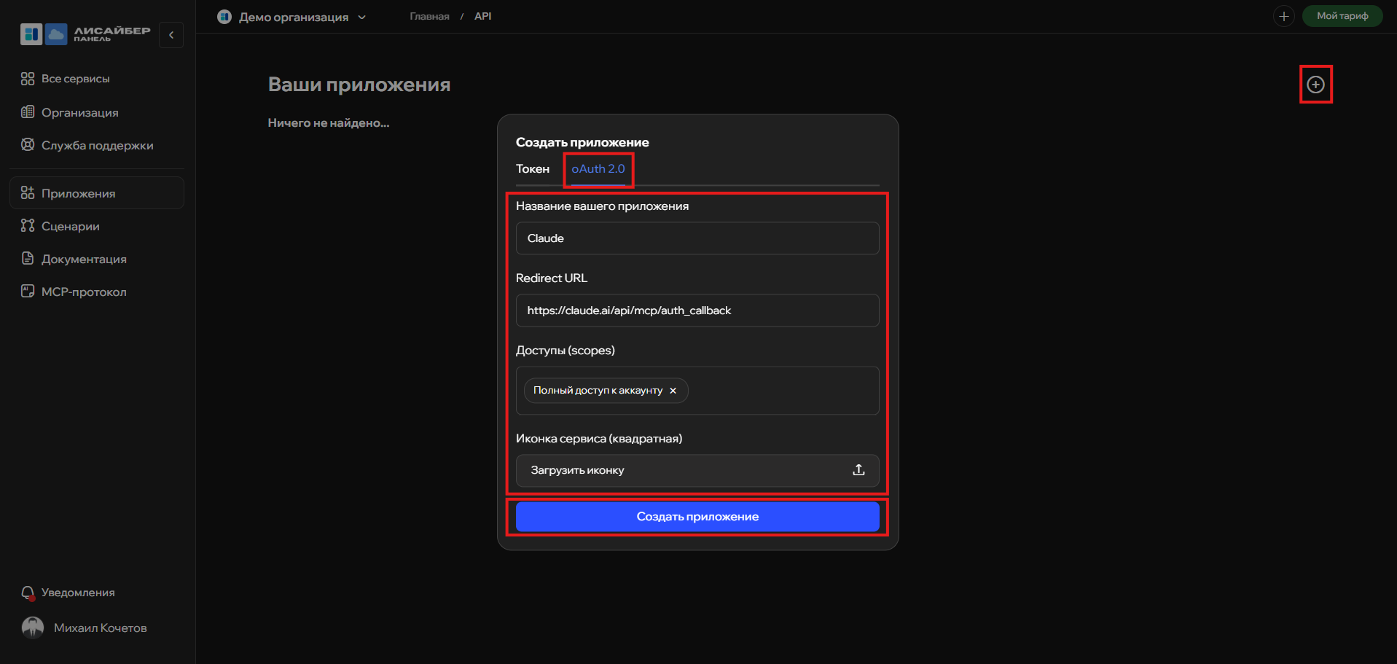The image size is (1397, 664).
Task: Click the Создать приложение blue button
Action: [697, 517]
